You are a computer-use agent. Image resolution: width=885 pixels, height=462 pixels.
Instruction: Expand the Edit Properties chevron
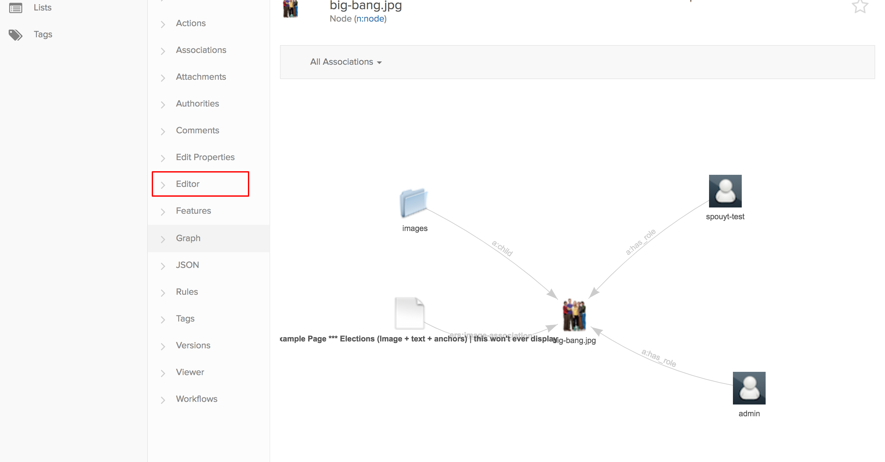click(163, 158)
